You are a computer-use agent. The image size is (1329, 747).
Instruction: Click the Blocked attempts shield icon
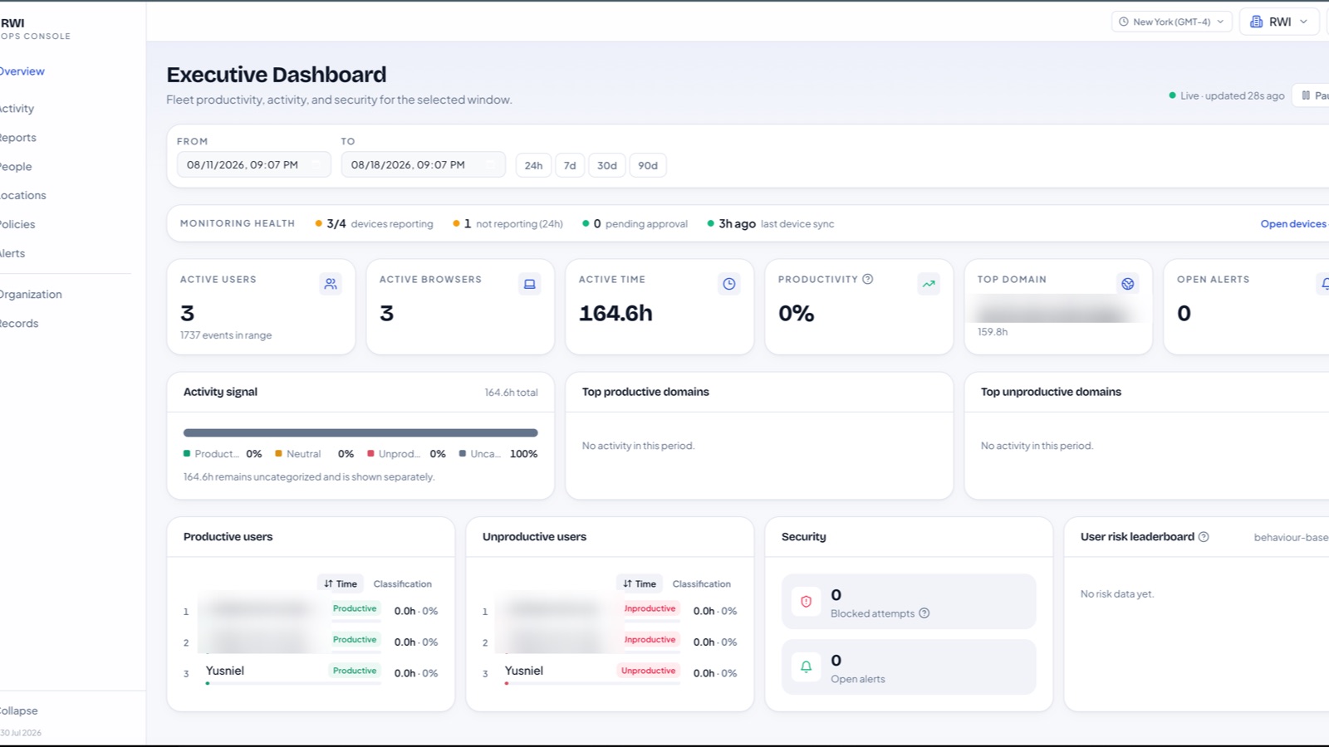806,602
